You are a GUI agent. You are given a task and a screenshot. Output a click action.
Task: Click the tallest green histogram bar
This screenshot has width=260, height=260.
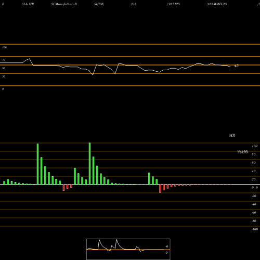coord(89,163)
